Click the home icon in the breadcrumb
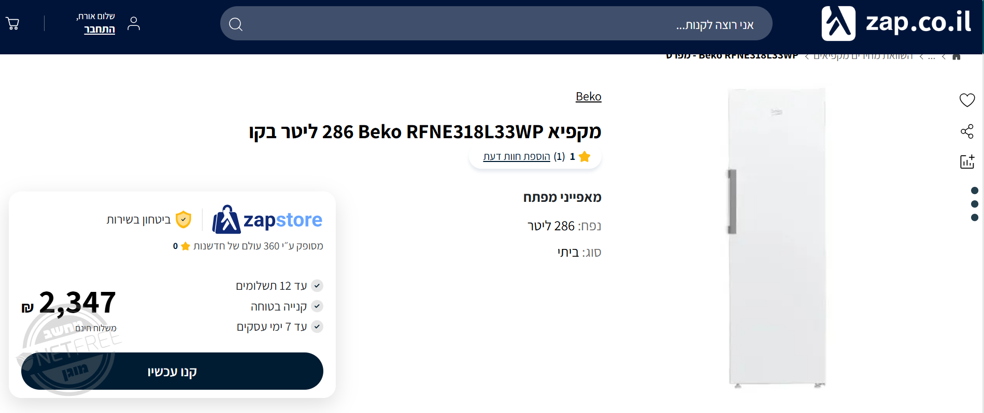The width and height of the screenshot is (984, 413). 956,56
